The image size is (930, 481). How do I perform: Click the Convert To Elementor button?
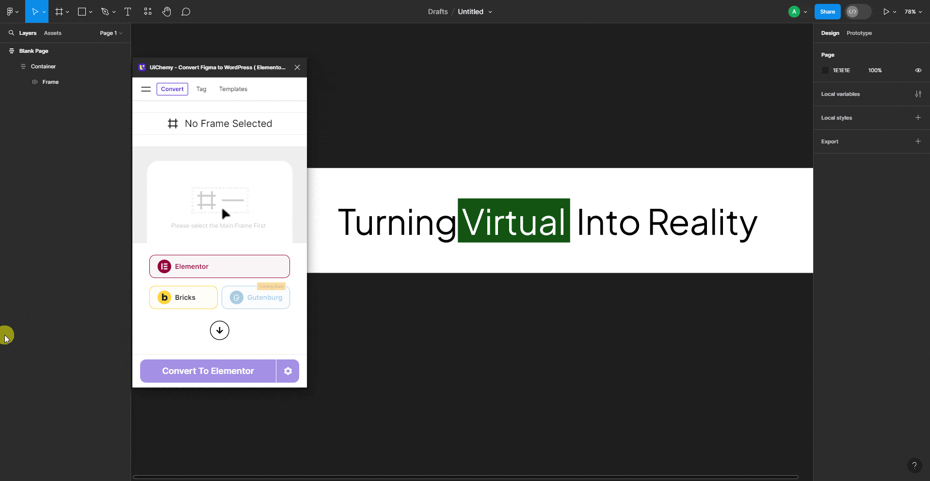208,371
